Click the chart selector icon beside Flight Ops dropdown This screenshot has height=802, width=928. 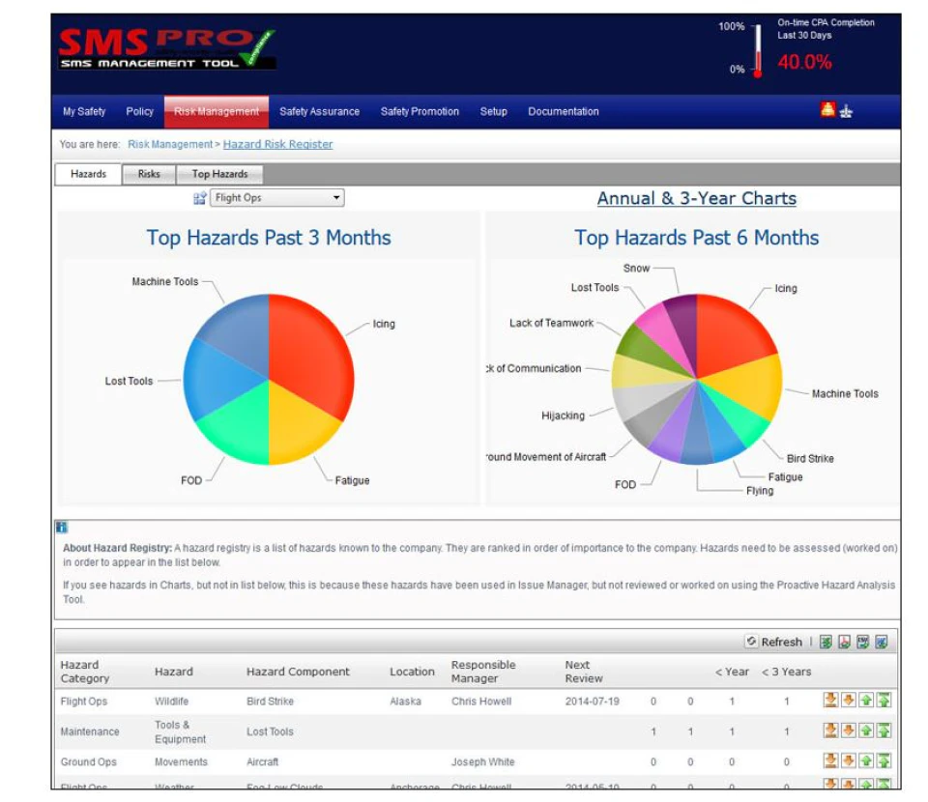[x=201, y=197]
